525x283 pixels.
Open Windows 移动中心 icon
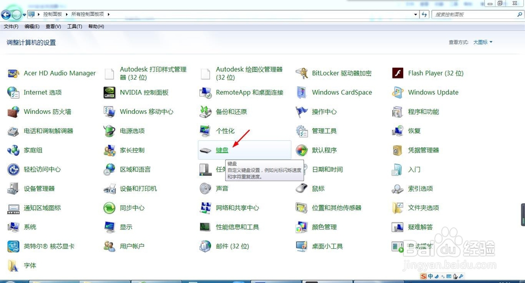tap(110, 111)
